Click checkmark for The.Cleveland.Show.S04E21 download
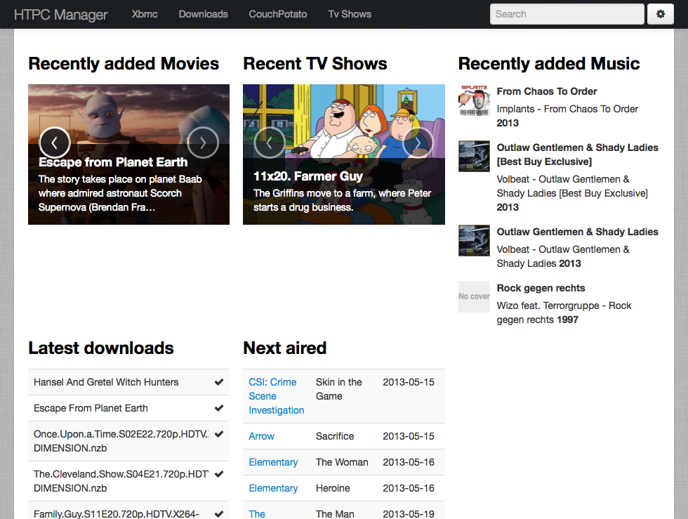This screenshot has height=519, width=688. pos(219,474)
